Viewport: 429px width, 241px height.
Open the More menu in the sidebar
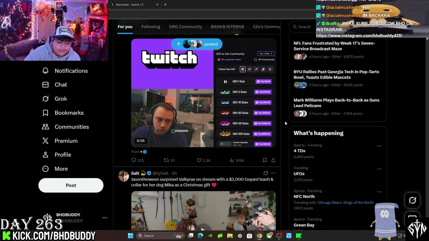coord(55,169)
